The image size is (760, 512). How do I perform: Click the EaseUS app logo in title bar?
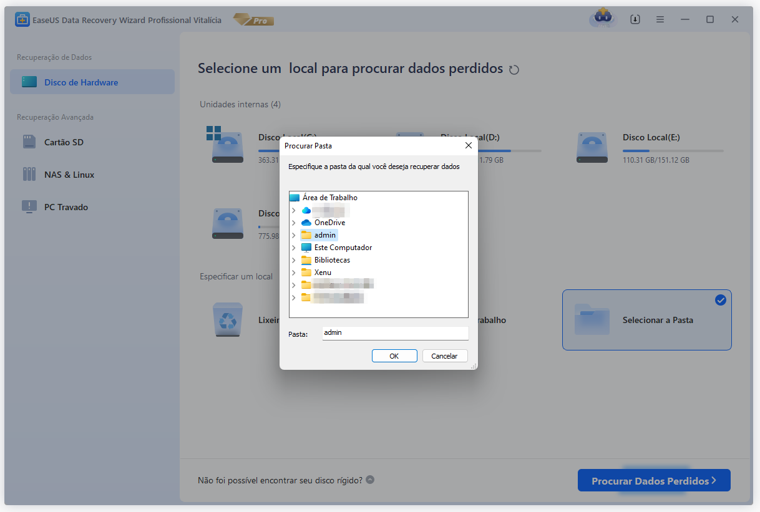(x=22, y=20)
